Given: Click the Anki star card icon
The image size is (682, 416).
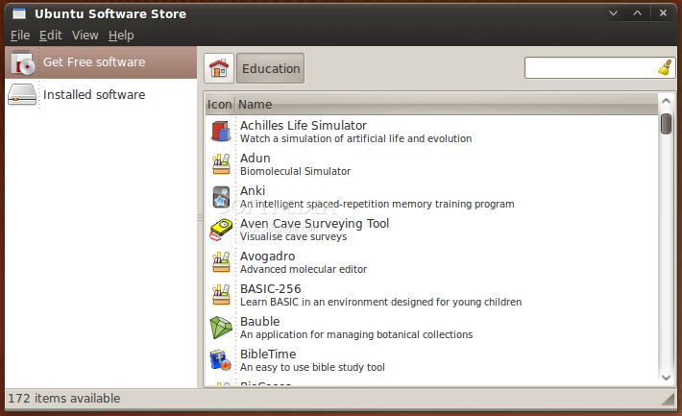Looking at the screenshot, I should tap(221, 197).
